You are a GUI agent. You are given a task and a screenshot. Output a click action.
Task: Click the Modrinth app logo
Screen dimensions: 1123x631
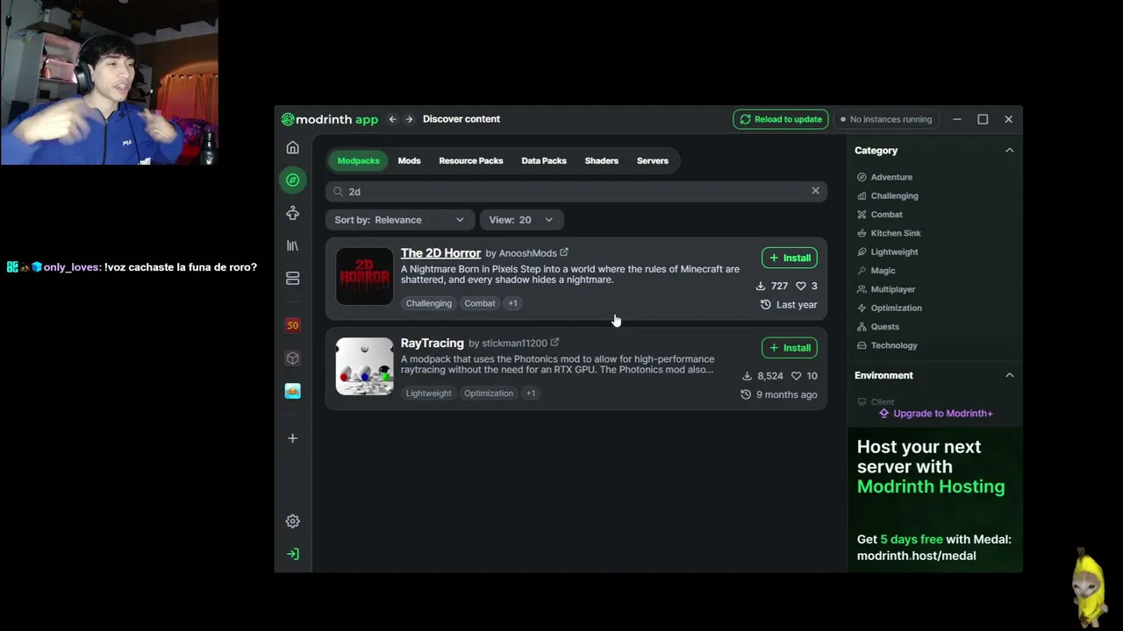tap(330, 119)
